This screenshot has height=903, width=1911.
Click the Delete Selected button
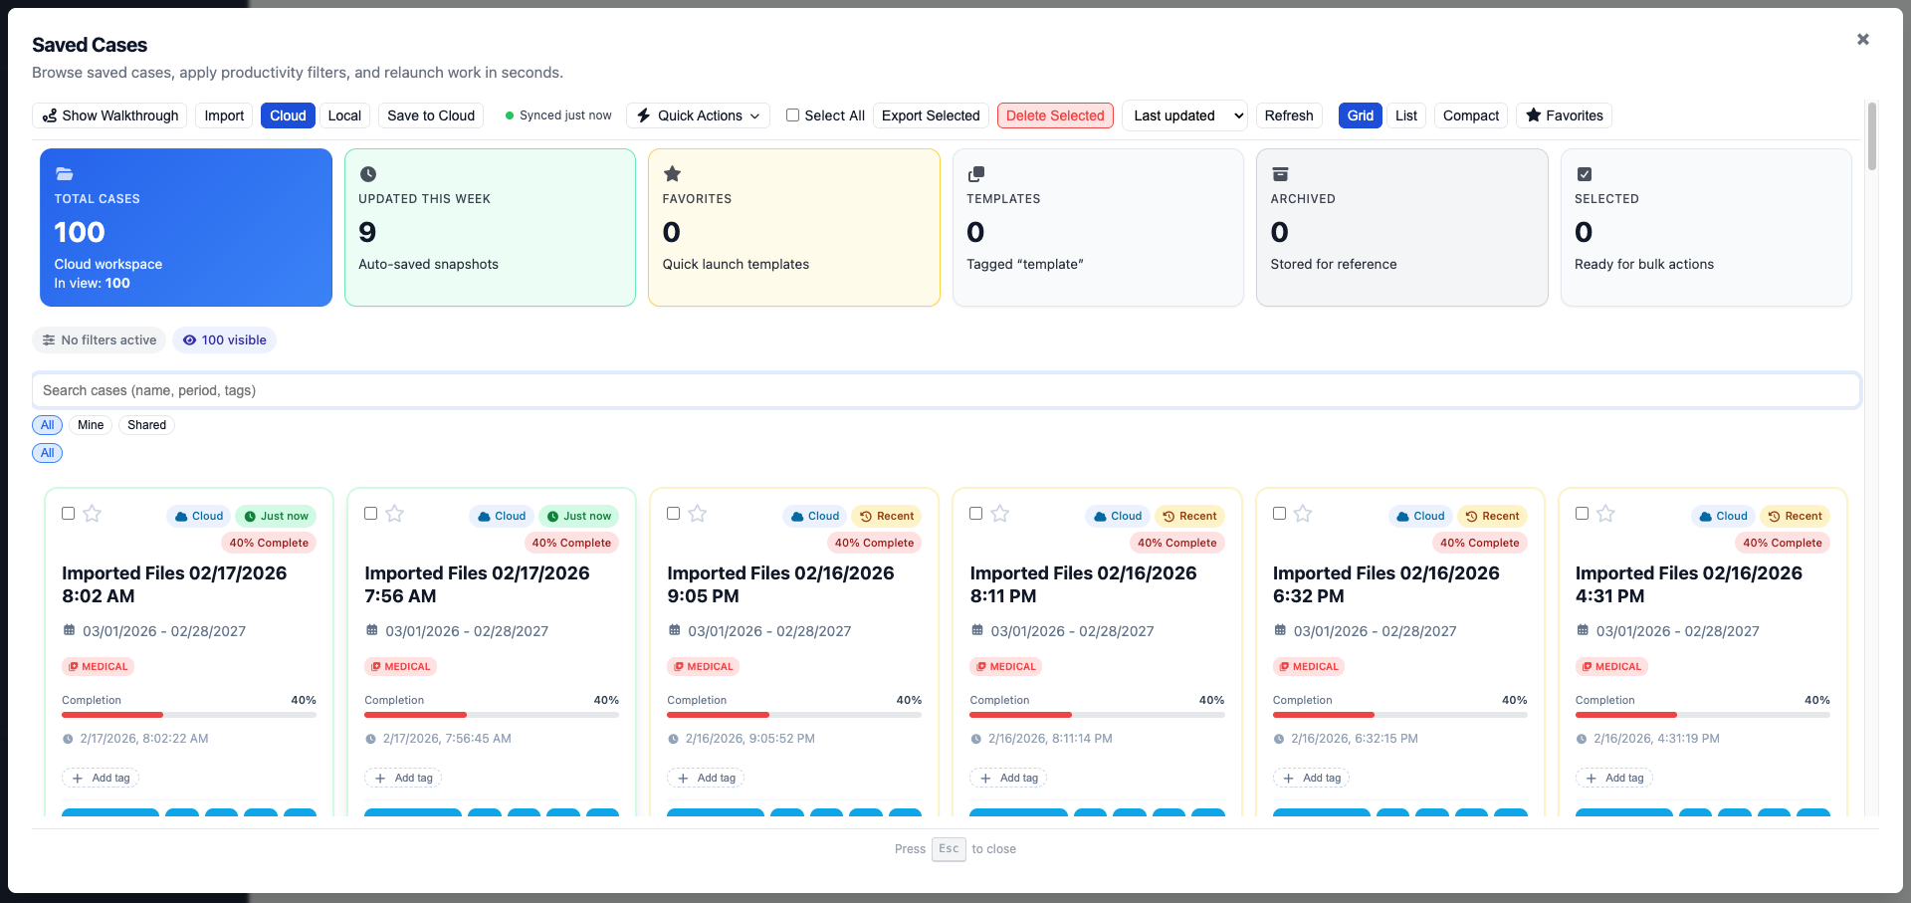click(x=1054, y=115)
